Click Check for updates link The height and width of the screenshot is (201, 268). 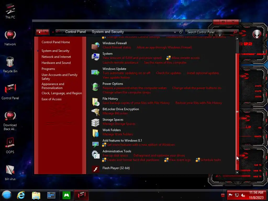click(169, 73)
